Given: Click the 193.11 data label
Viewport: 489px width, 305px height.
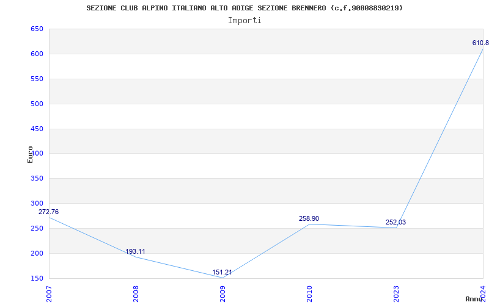Looking at the screenshot, I should click(135, 251).
